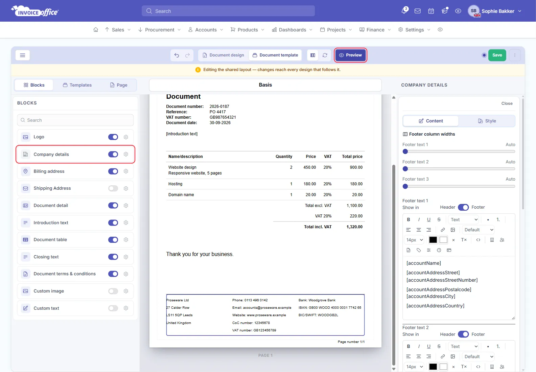Switch to the Page tab
The height and width of the screenshot is (372, 536).
tap(119, 85)
